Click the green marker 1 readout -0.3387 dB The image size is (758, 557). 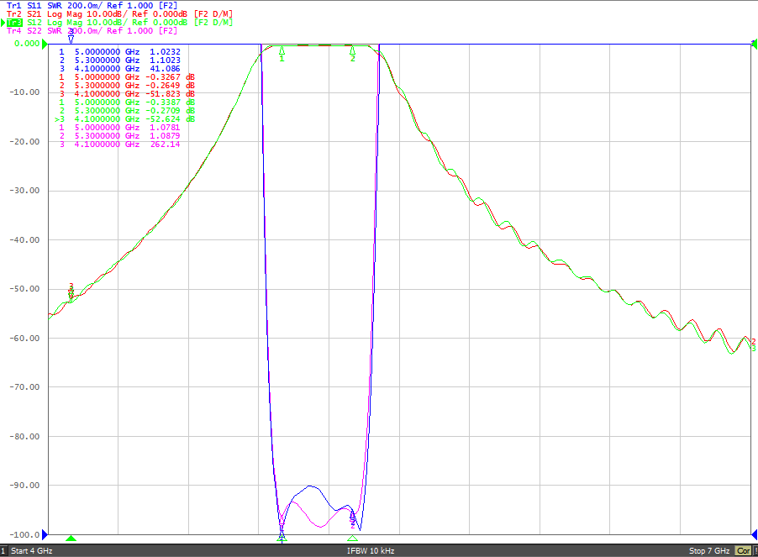(x=170, y=102)
